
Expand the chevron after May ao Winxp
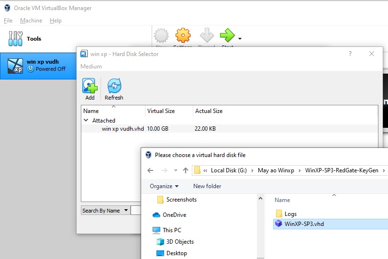point(299,170)
